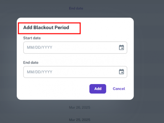This screenshot has height=123, width=164.
Task: Click the dimmed backdrop left of the dialog
Action: (x=8, y=60)
